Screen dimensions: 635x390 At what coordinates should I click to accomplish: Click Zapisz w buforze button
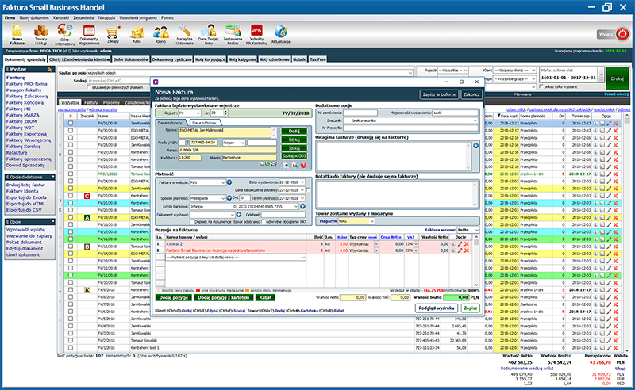[x=439, y=94]
